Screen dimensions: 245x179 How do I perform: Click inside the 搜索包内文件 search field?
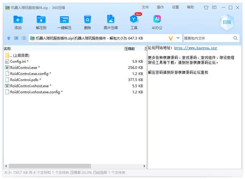click(207, 38)
